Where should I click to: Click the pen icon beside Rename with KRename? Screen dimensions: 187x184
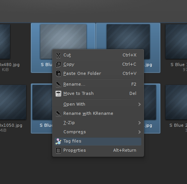(58, 114)
